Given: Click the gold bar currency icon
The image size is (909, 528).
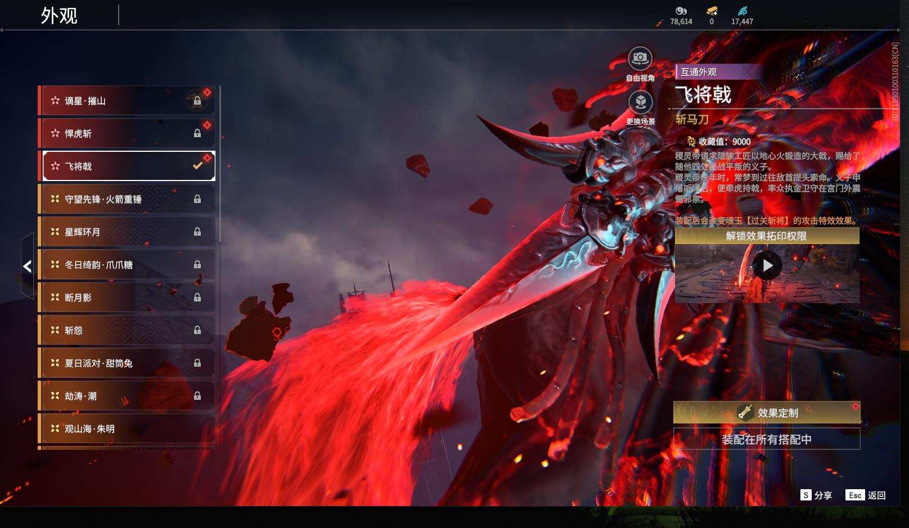Looking at the screenshot, I should click(712, 11).
